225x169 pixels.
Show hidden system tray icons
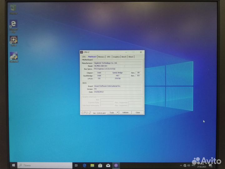[181, 166]
